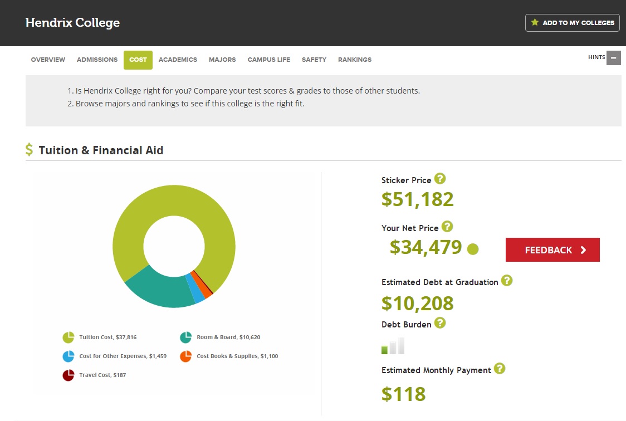
Task: Collapse the Hints panel with the minus button
Action: coord(614,58)
